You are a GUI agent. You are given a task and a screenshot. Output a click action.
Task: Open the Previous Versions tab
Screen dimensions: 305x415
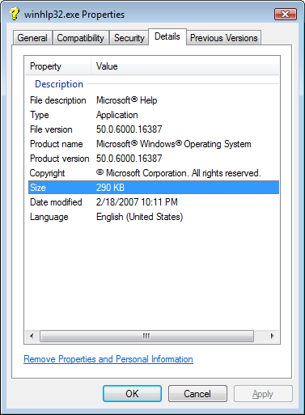(224, 38)
